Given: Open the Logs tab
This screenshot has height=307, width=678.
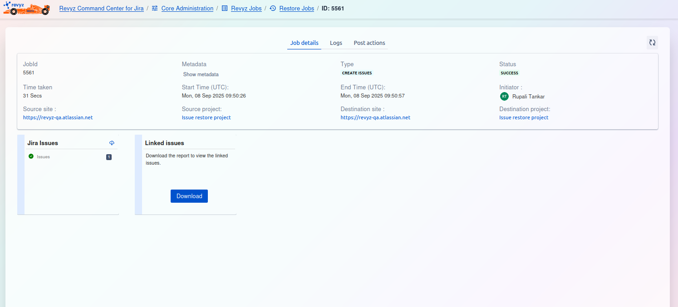Looking at the screenshot, I should click(336, 43).
